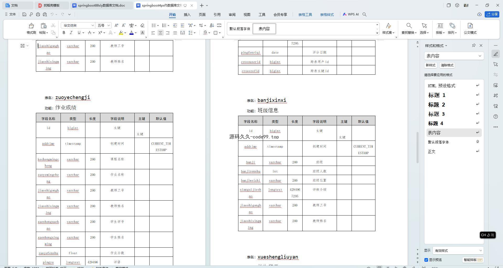Open the current style dropdown 表内容
This screenshot has height=268, width=503.
tap(454, 56)
